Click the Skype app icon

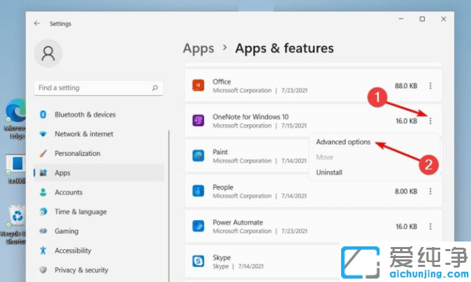199,261
